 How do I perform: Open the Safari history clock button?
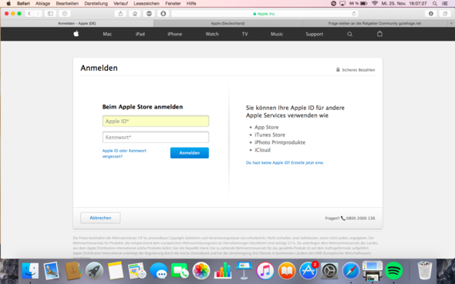65,14
